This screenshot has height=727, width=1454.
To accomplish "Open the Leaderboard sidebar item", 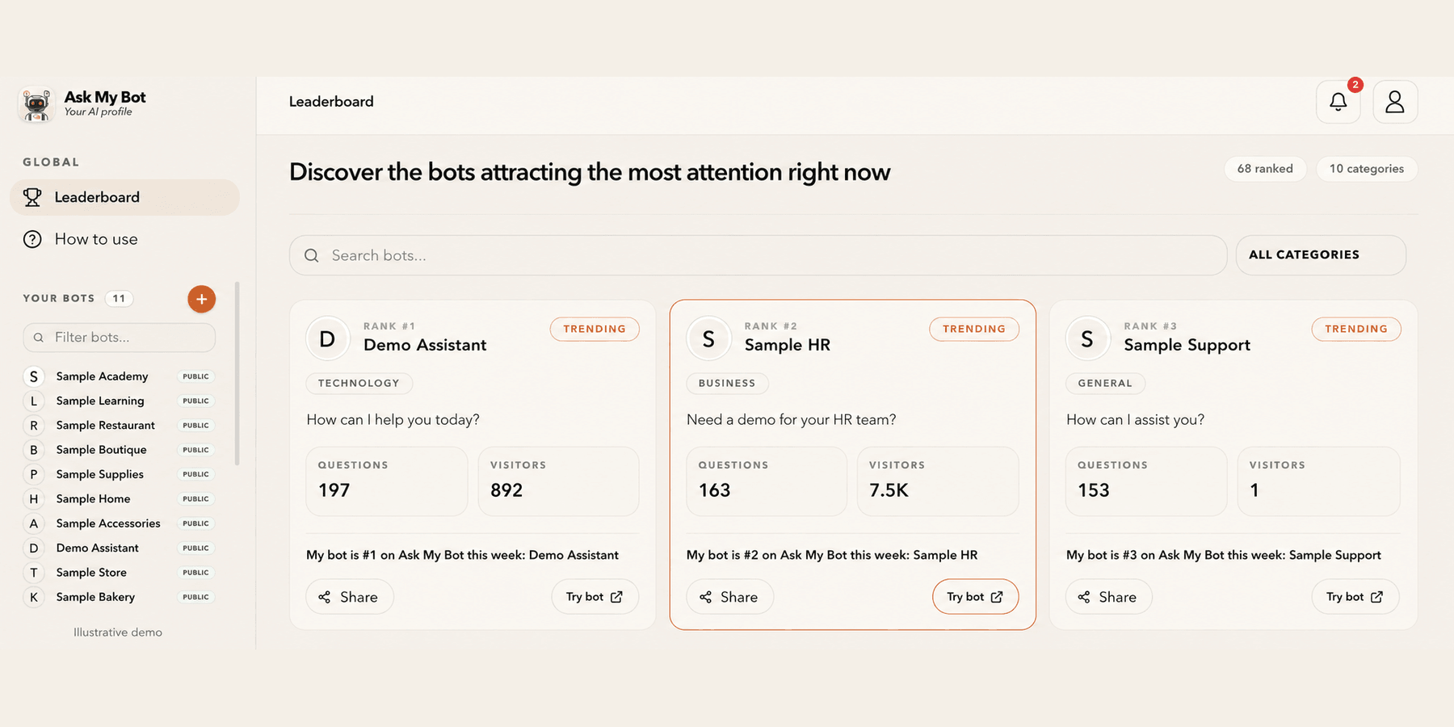I will coord(124,197).
